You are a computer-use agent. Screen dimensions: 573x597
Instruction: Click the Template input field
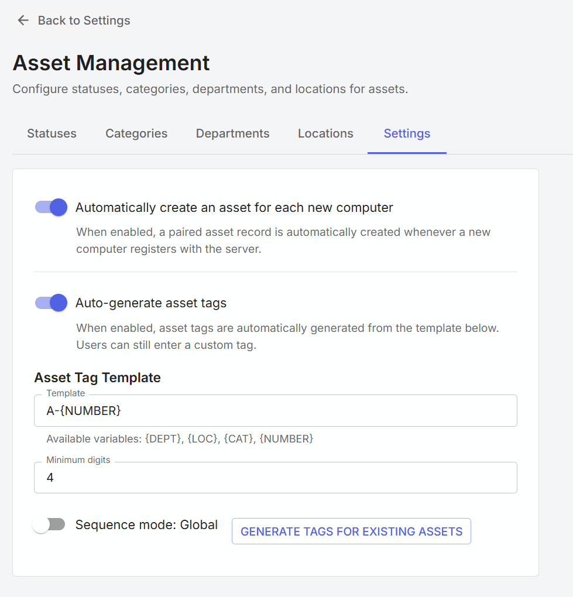tap(275, 411)
